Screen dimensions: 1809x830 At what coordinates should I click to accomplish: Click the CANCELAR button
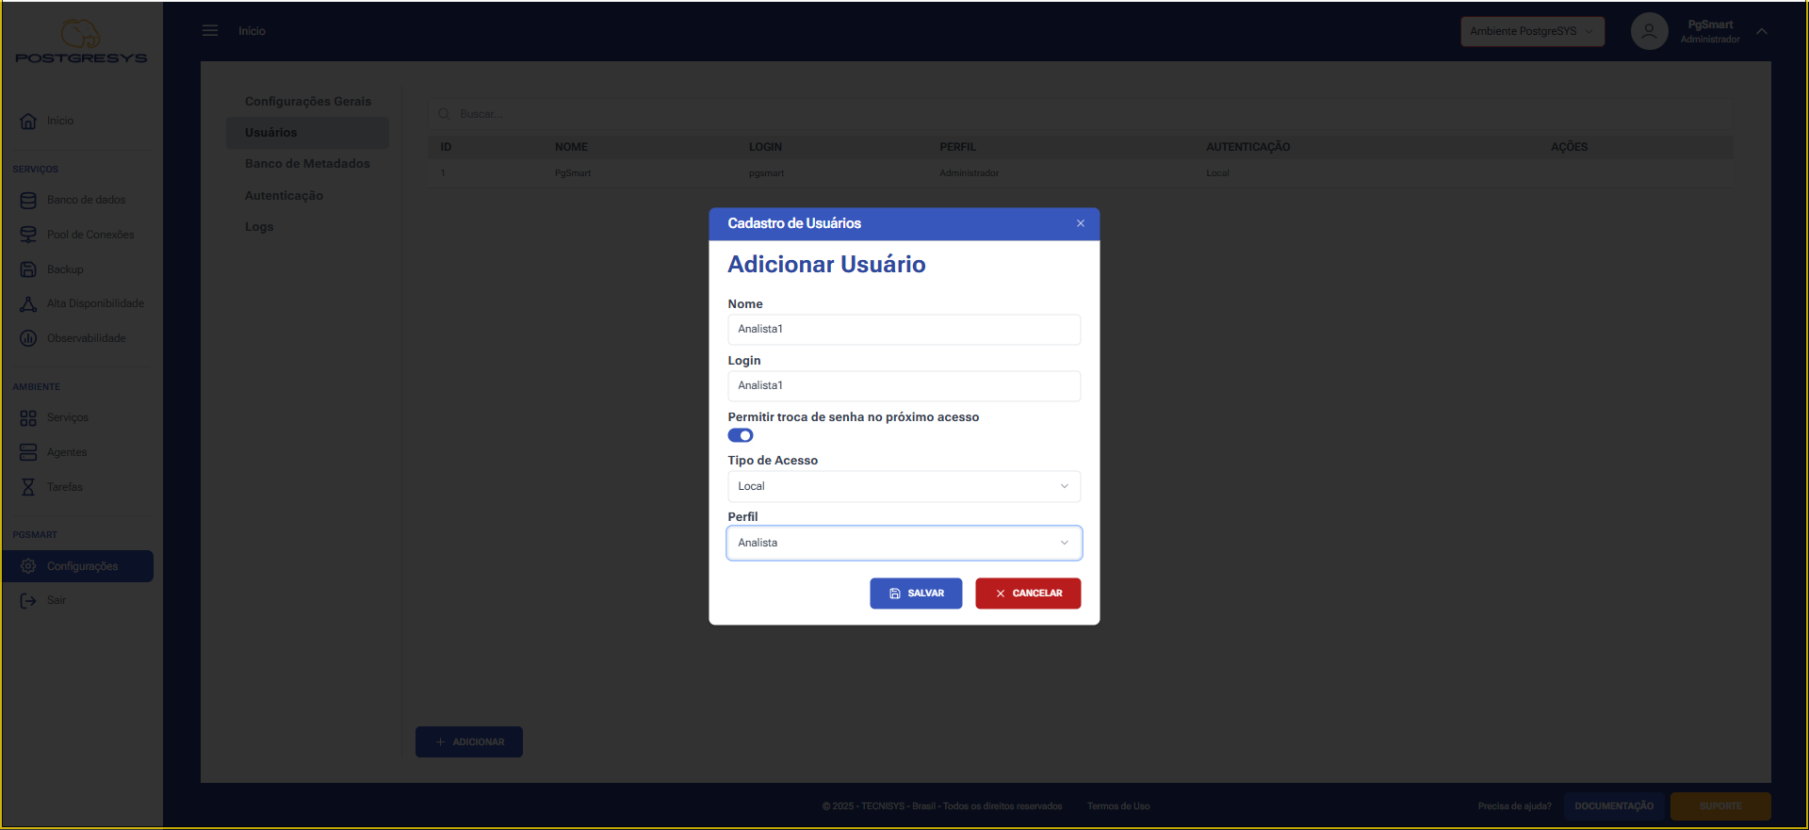pyautogui.click(x=1028, y=594)
